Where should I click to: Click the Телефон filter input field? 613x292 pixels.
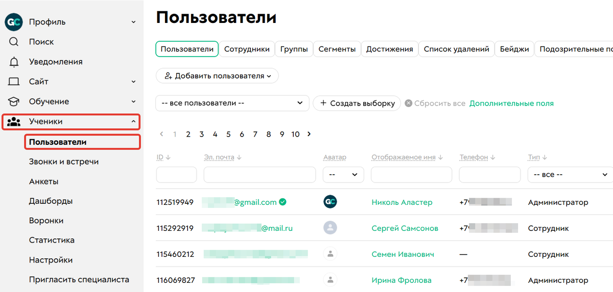[490, 174]
